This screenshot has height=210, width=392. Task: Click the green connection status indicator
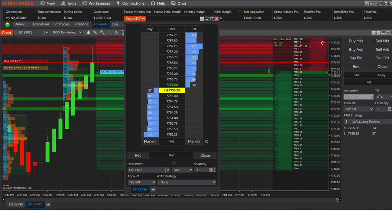[x=8, y=25]
